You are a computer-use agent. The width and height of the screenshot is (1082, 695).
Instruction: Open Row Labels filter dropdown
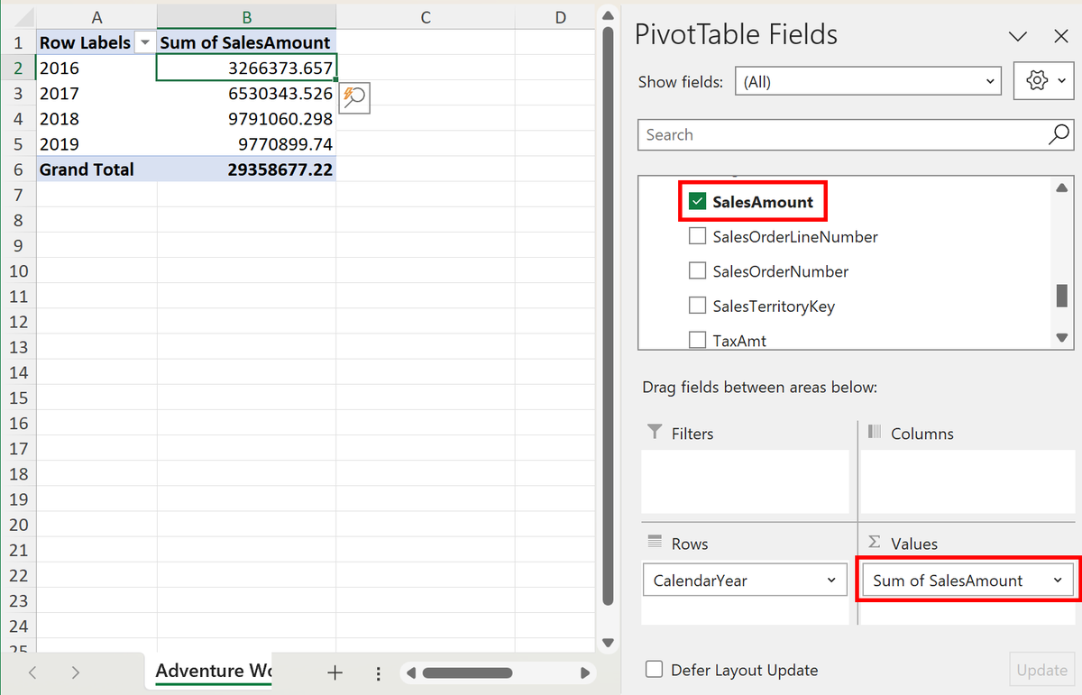(x=144, y=42)
